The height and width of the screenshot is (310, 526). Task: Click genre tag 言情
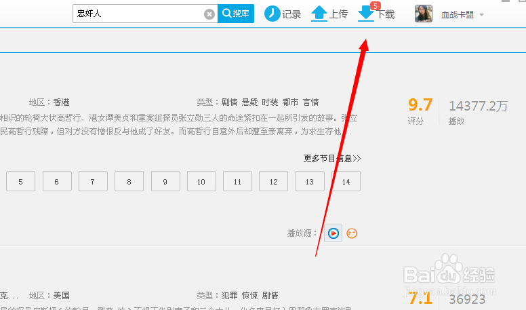coord(310,102)
